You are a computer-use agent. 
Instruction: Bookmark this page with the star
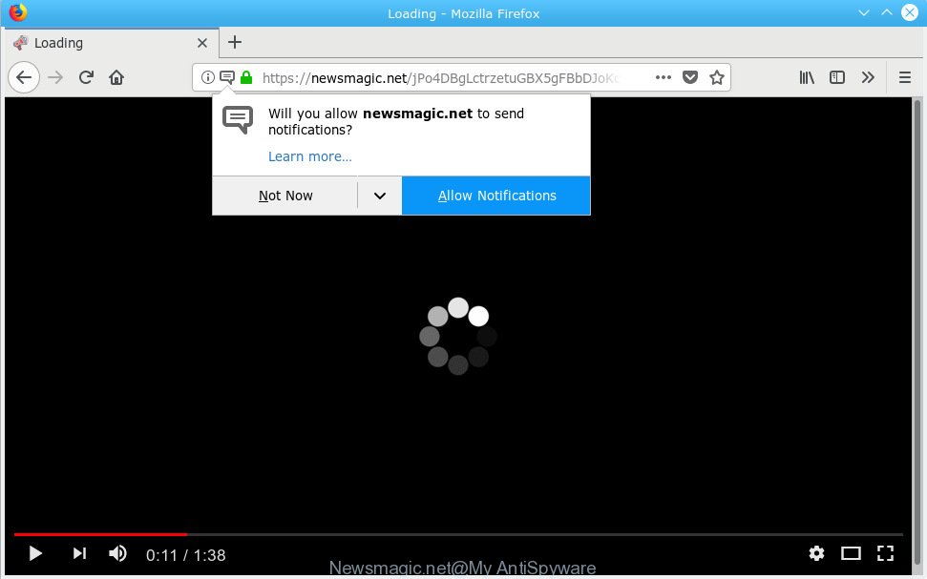717,77
